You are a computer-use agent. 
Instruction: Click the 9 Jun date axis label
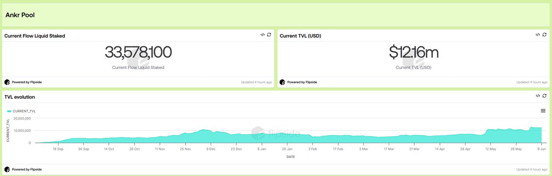(x=541, y=149)
